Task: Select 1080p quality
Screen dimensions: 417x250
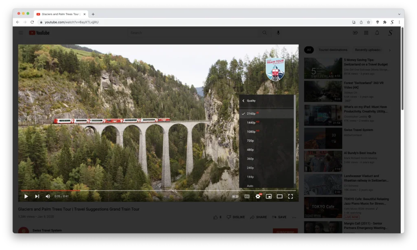Action: click(266, 131)
